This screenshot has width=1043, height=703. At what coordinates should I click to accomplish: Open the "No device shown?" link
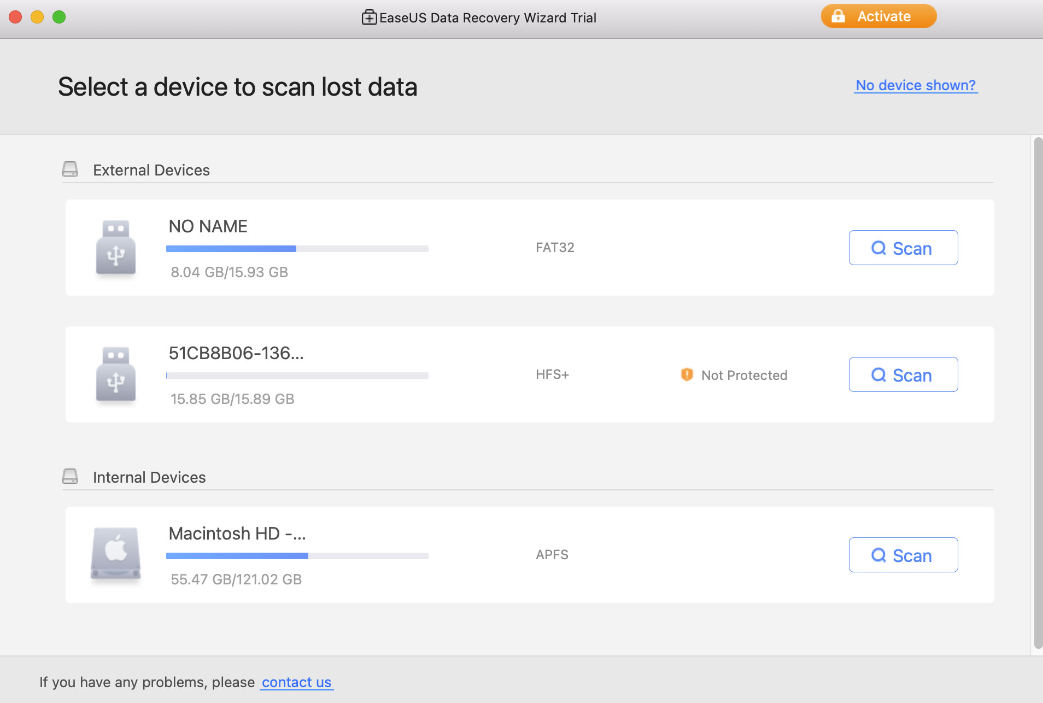point(916,85)
